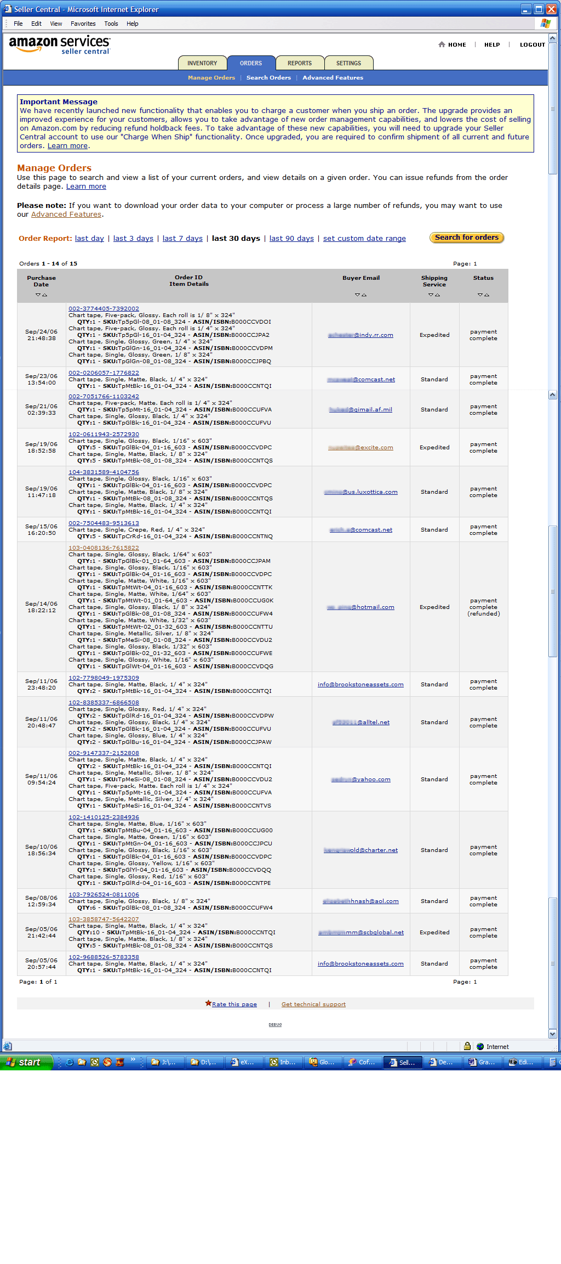Show order report for last 7 days
Viewport: 561px width, 1264px height.
pos(182,238)
